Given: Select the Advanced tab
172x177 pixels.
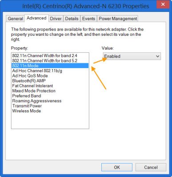Looking at the screenshot, I should pyautogui.click(x=36, y=18).
